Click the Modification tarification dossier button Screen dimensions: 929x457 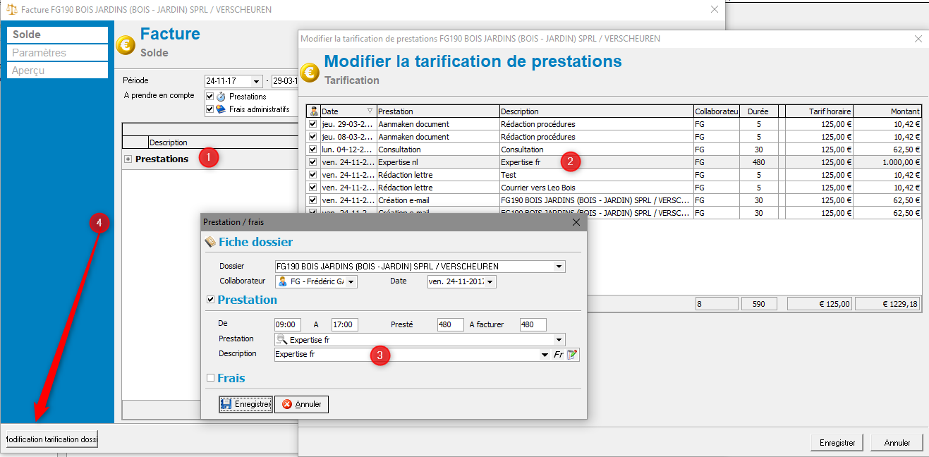click(51, 439)
